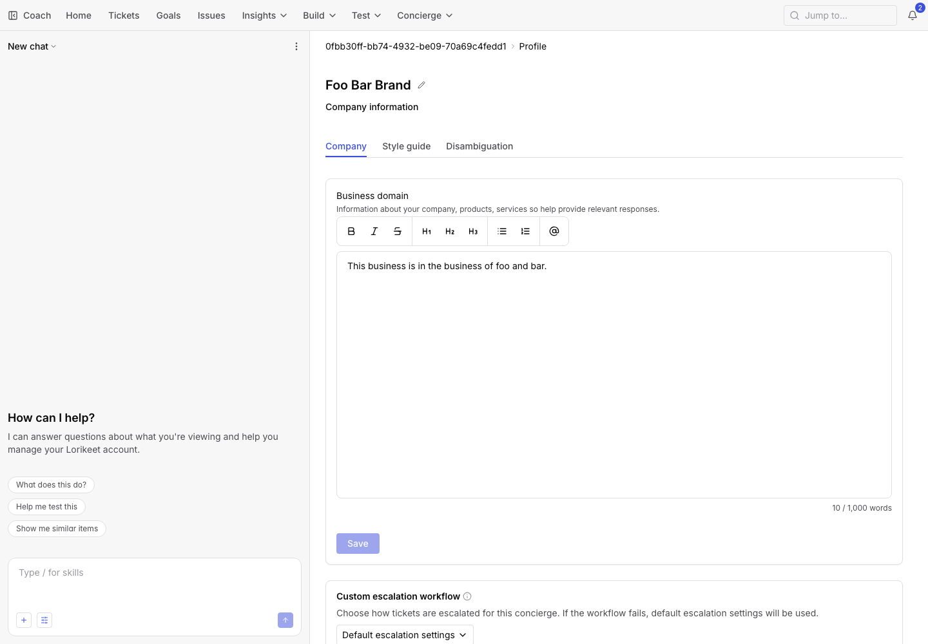This screenshot has width=928, height=644.
Task: Click the Save button
Action: [x=358, y=544]
